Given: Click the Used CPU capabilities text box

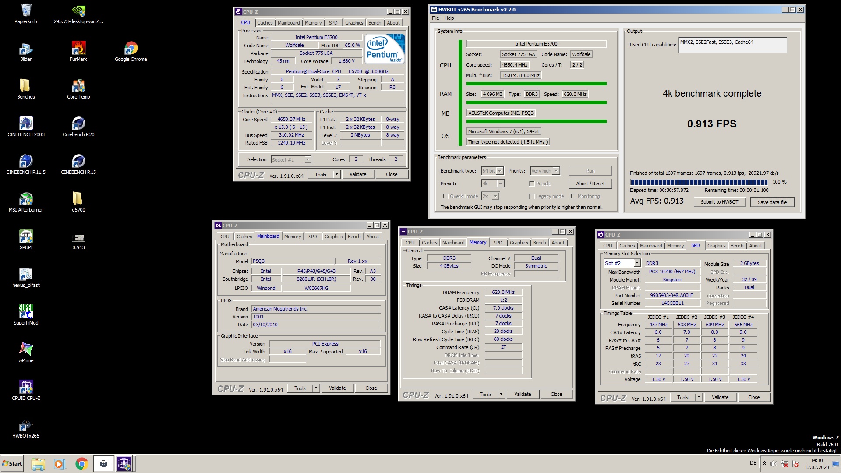Looking at the screenshot, I should (x=733, y=45).
